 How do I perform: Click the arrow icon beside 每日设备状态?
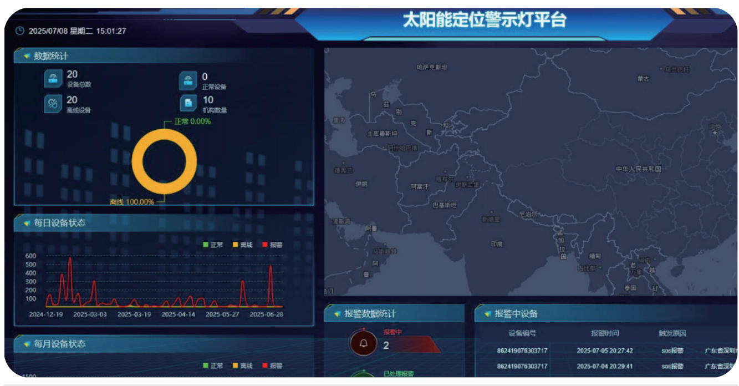click(26, 223)
